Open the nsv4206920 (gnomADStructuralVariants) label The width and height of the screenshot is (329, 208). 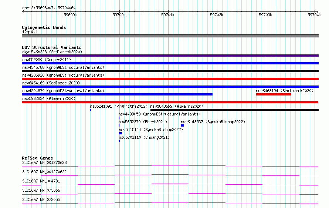tap(63, 75)
